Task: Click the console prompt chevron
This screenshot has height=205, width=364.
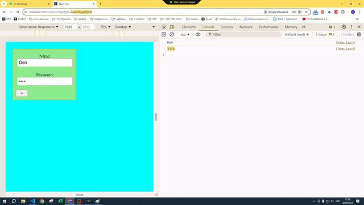Action: [163, 55]
